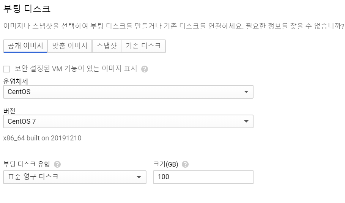Select the 공개 이미지 tab
345x203 pixels.
click(x=25, y=46)
